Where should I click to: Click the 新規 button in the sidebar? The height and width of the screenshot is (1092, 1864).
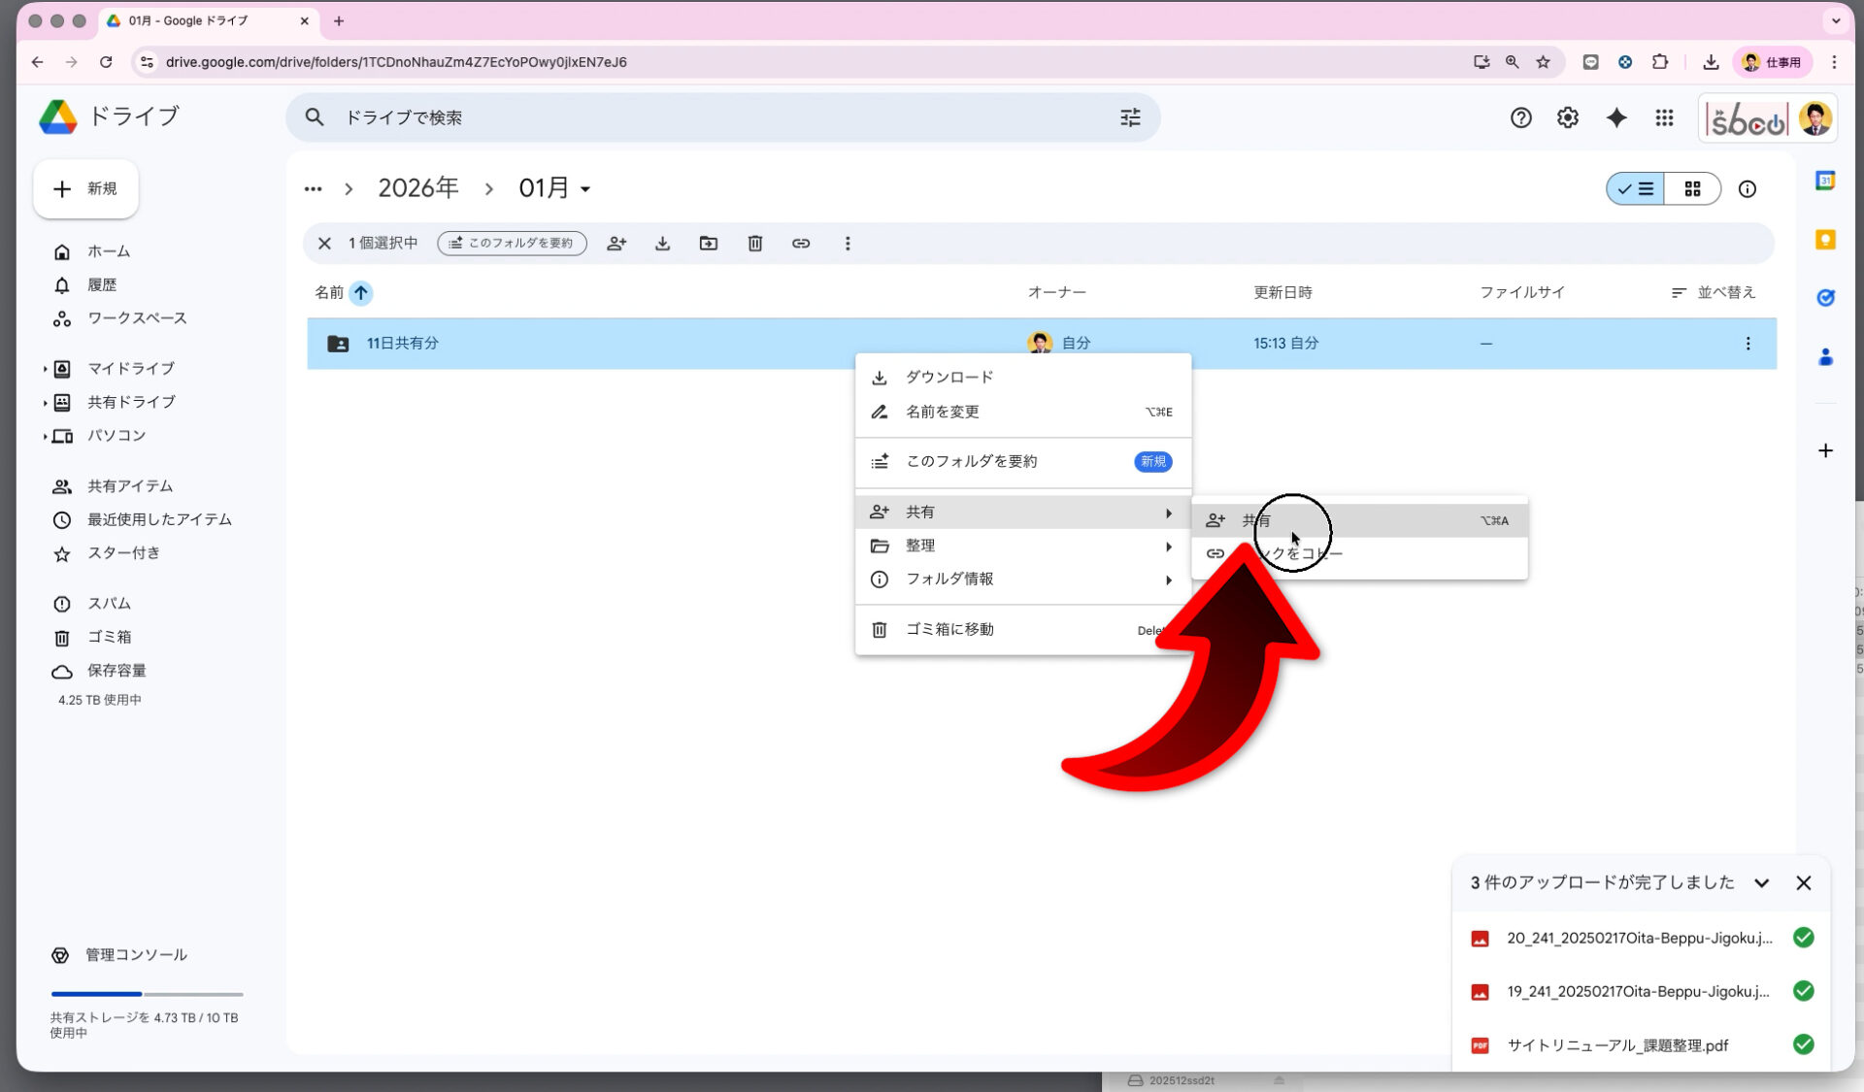point(85,188)
